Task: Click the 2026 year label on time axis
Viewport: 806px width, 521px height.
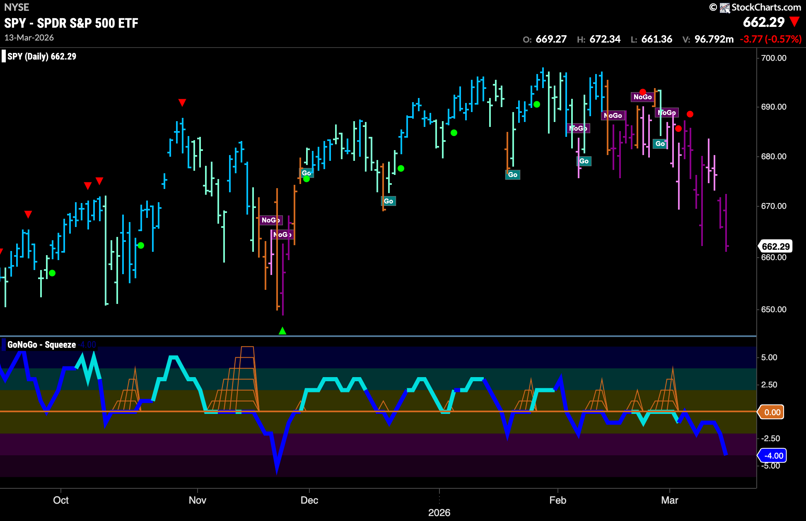Action: coord(439,513)
